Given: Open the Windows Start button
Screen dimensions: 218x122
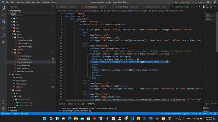Looking at the screenshot, I should pyautogui.click(x=45, y=119).
